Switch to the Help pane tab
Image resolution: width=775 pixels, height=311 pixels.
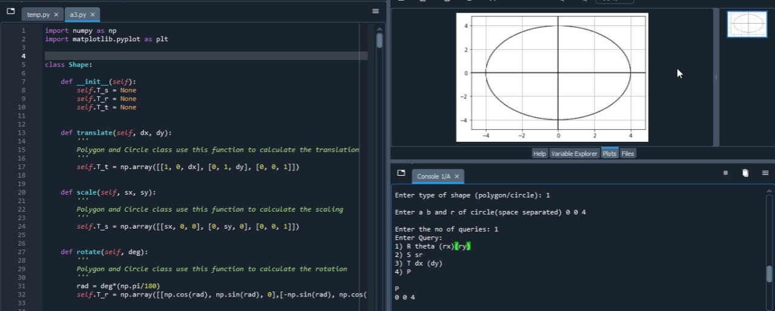click(x=539, y=154)
